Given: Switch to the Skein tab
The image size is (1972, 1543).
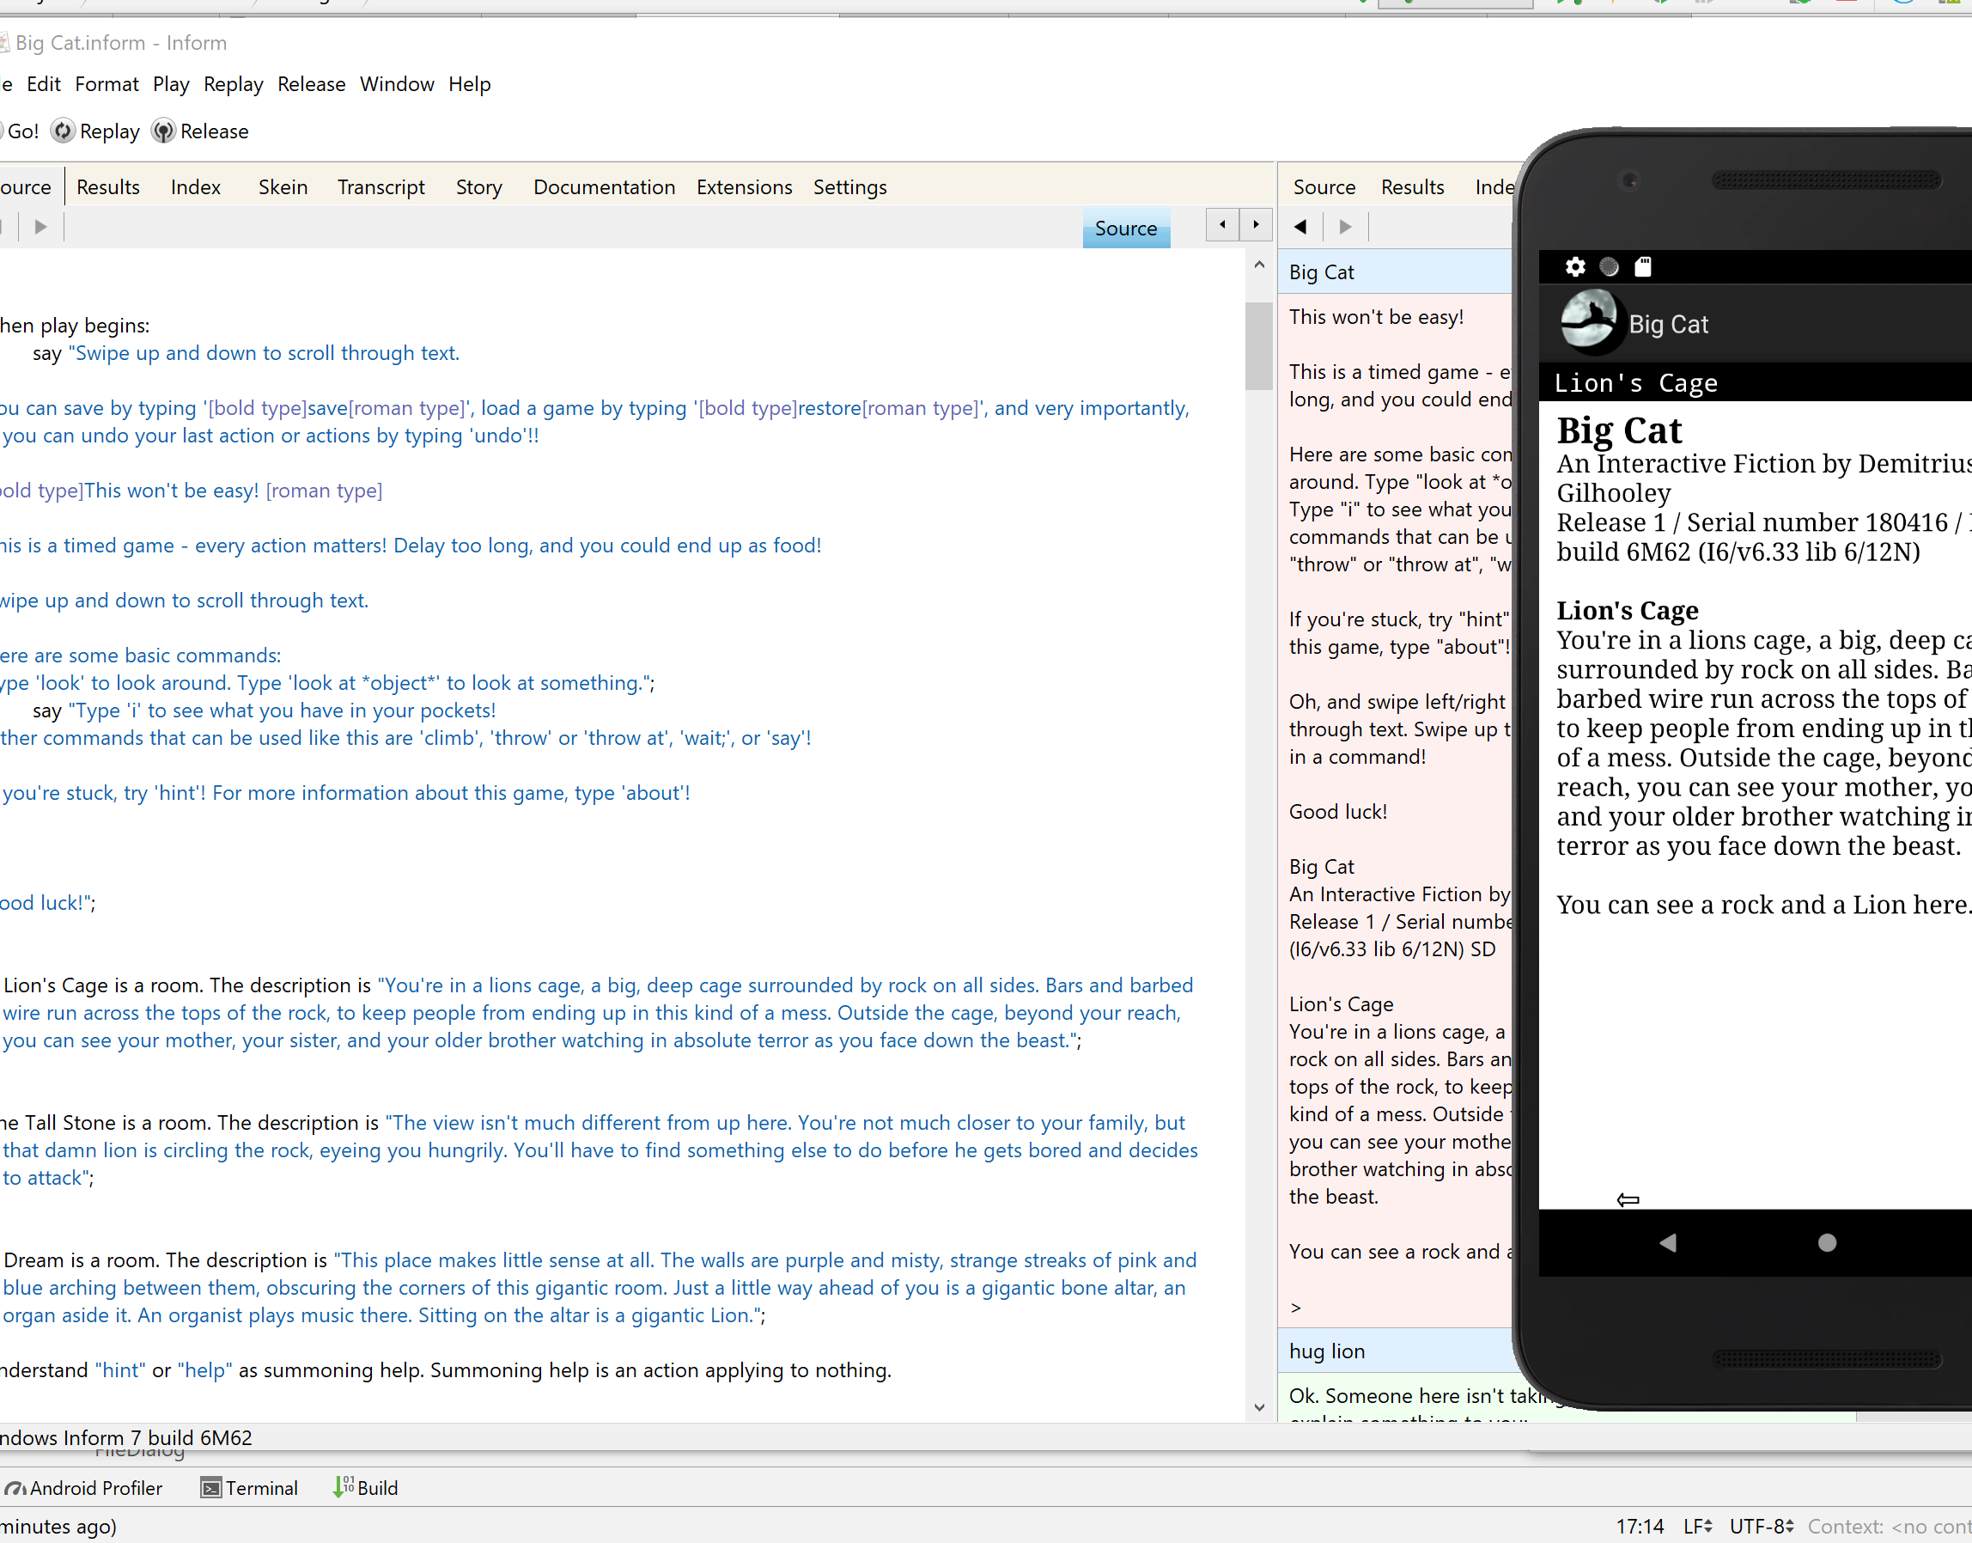Looking at the screenshot, I should coord(283,187).
